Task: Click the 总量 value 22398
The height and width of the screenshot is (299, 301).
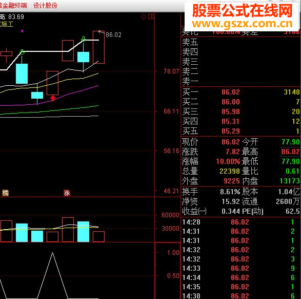Action: point(230,171)
